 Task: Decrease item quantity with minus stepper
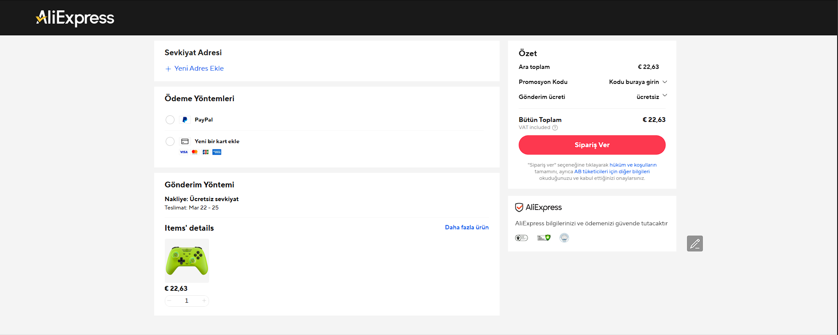pos(170,301)
